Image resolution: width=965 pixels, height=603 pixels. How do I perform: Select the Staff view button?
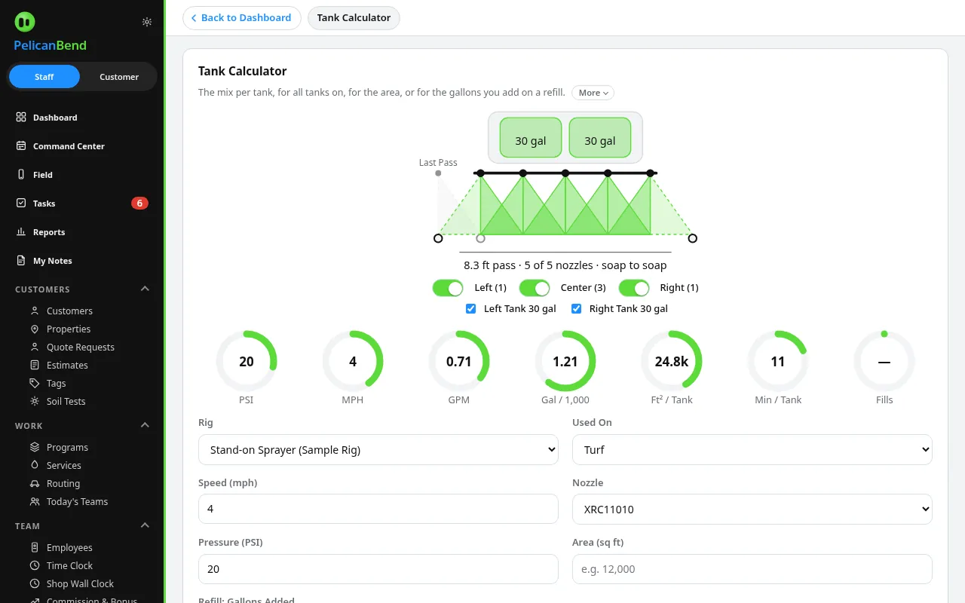click(44, 77)
